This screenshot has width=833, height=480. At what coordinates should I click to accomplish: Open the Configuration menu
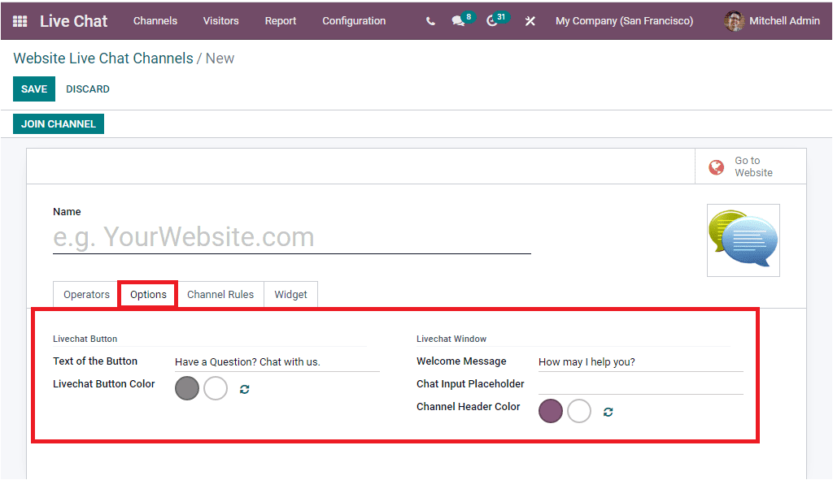tap(354, 21)
